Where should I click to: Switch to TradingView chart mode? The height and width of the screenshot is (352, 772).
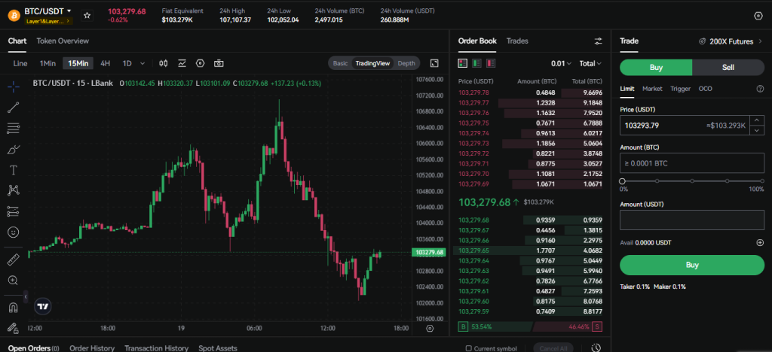(x=372, y=63)
